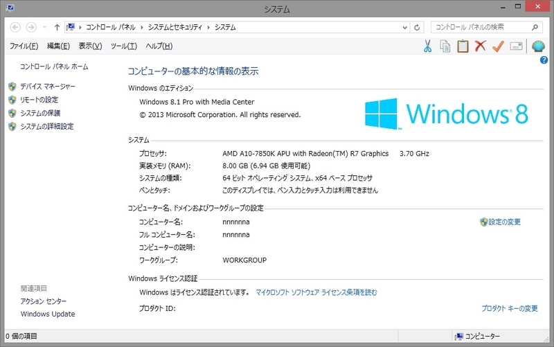The image size is (554, 347).
Task: Click 設定の変更 link
Action: point(505,222)
